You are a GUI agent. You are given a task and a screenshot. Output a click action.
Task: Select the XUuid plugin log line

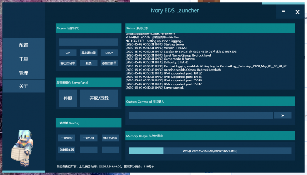point(152,37)
